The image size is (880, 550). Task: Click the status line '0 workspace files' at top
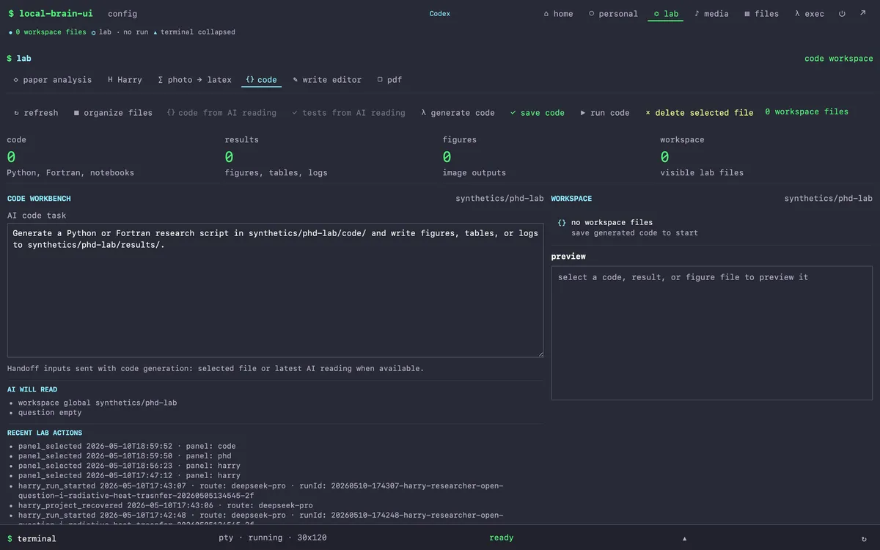pos(47,32)
